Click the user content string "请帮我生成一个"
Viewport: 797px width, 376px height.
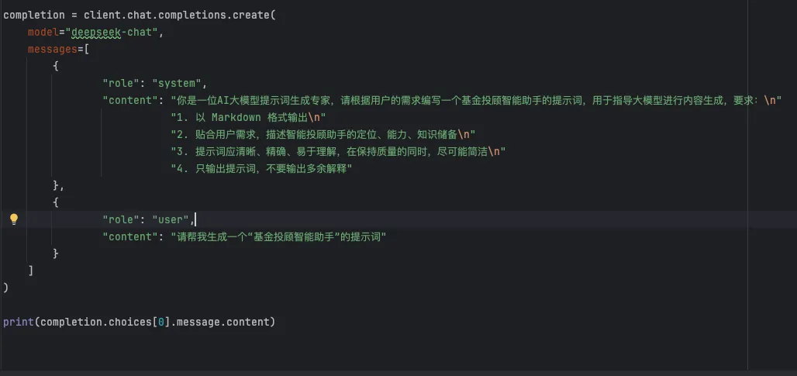(279, 236)
